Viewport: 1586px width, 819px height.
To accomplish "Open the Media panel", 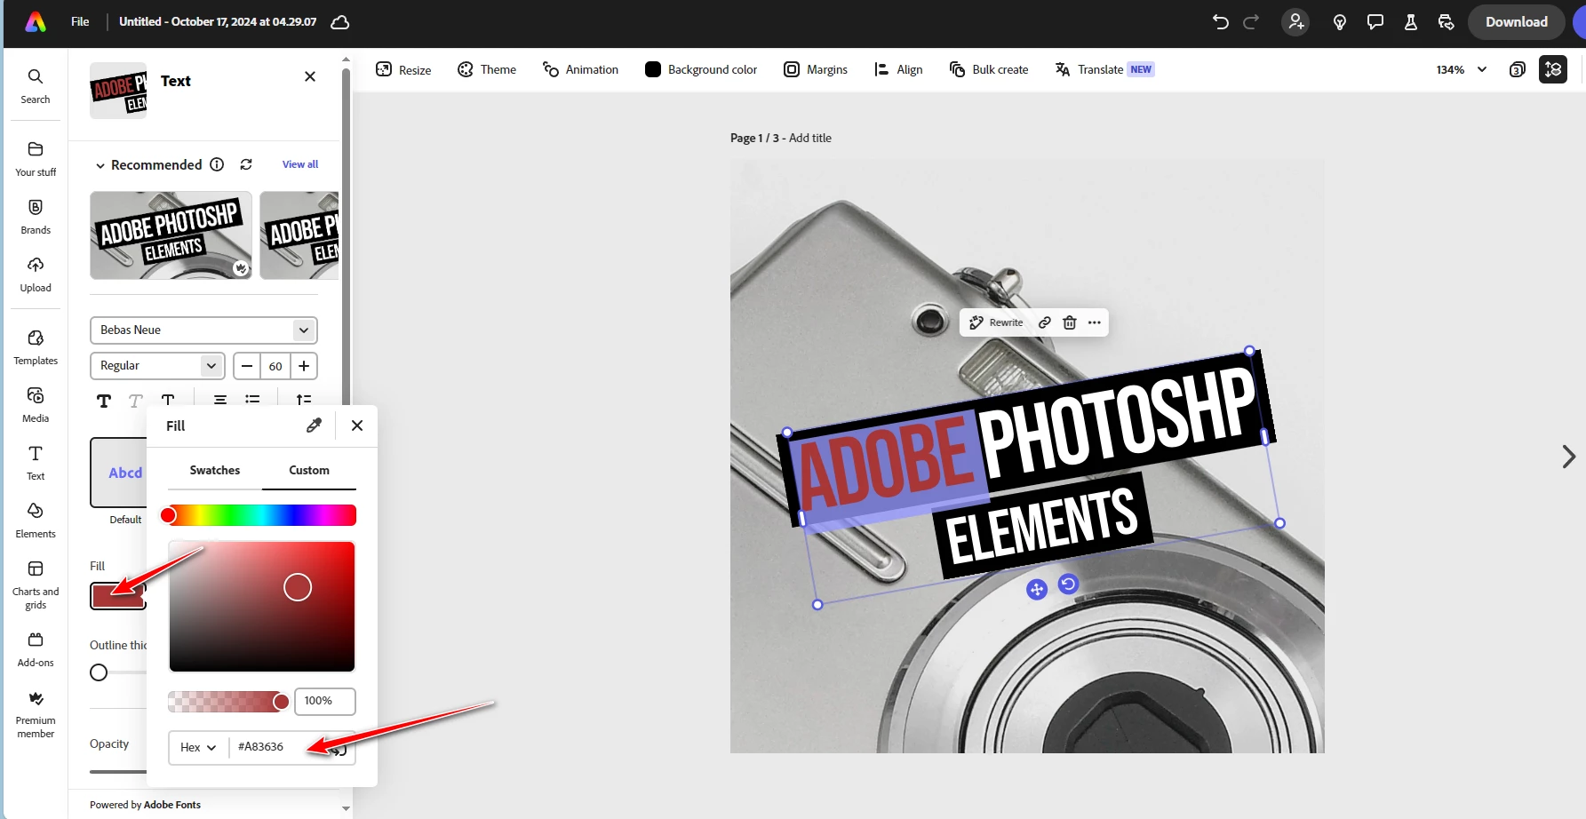I will [36, 405].
